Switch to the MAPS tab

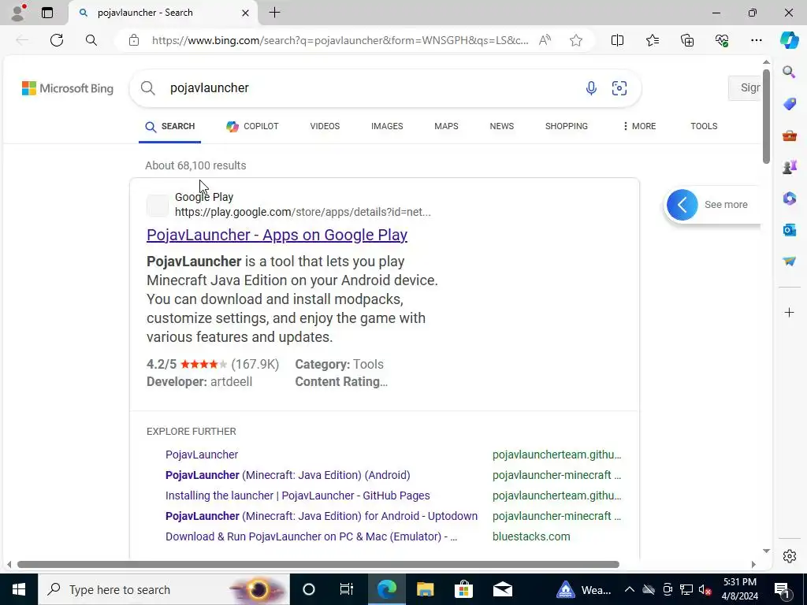(446, 127)
